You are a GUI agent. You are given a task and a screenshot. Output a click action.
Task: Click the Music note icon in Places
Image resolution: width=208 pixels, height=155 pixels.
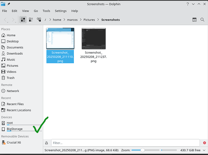pyautogui.click(x=3, y=60)
